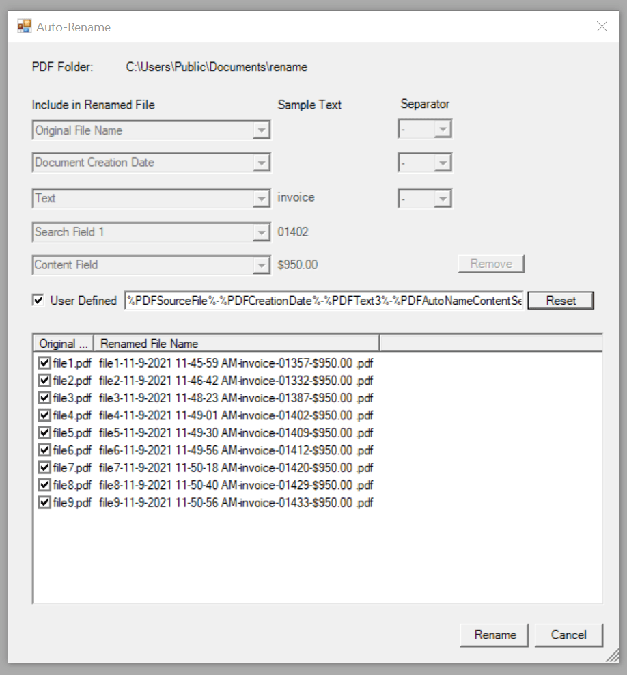Select renamed name file1-11-9-2021 11-45-59 AM-invoice-01357
Image resolution: width=627 pixels, height=675 pixels.
(x=236, y=363)
